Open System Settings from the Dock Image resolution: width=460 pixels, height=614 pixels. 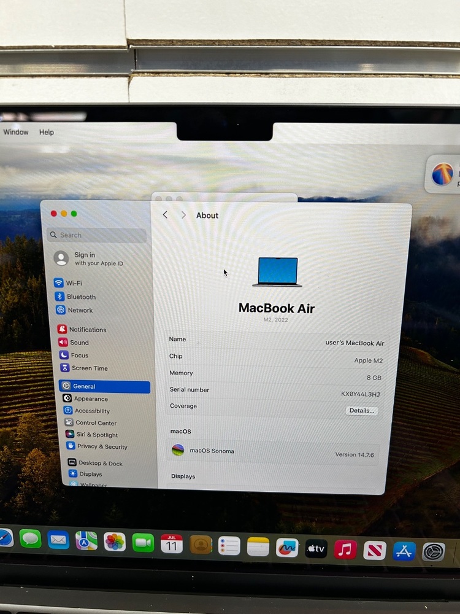[434, 552]
